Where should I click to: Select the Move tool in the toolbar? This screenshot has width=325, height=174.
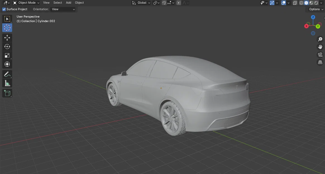pos(7,38)
